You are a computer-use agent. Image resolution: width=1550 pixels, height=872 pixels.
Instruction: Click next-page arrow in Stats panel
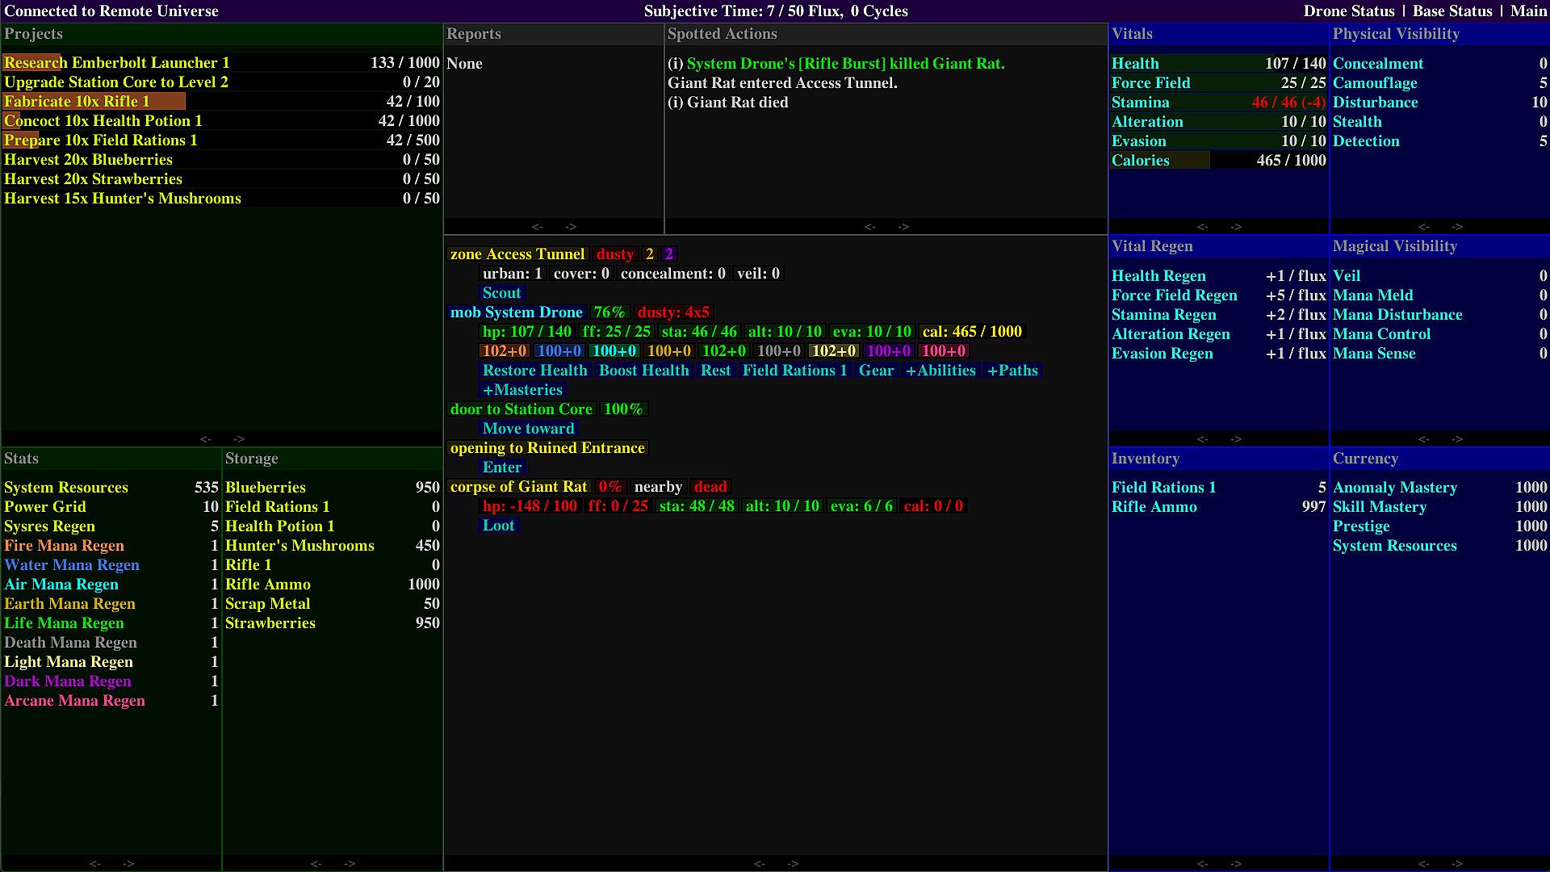(x=128, y=864)
